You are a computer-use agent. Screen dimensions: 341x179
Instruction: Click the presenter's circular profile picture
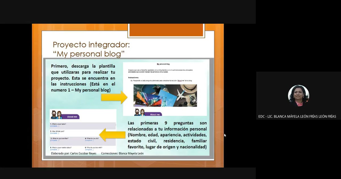[x=298, y=95]
